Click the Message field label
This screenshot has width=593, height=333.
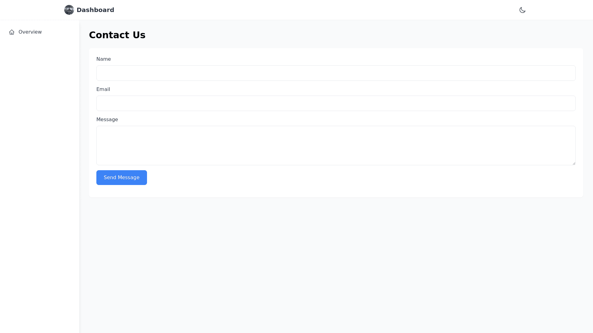coord(107,119)
